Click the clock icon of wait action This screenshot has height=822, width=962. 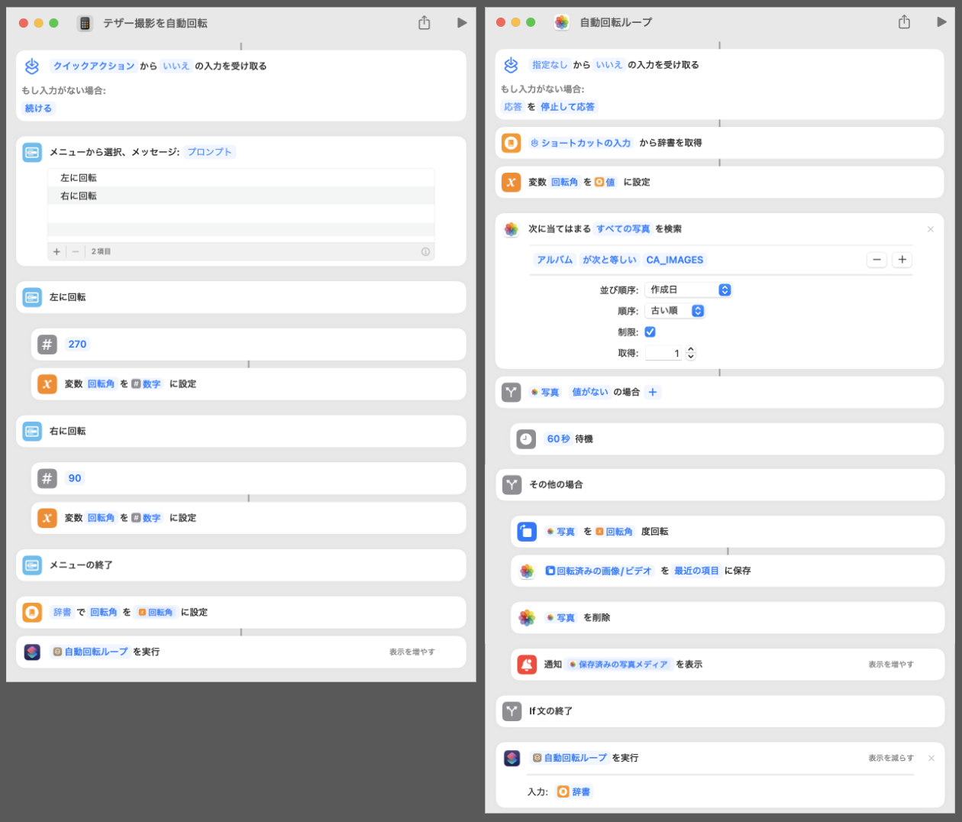[526, 440]
